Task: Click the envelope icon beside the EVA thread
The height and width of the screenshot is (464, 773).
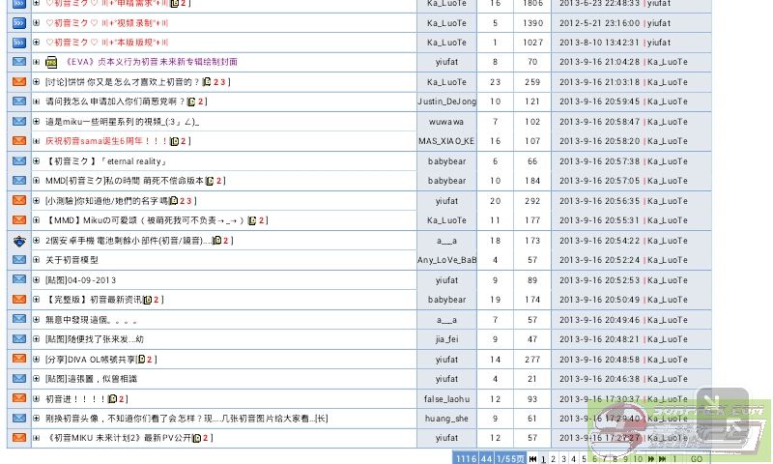Action: 19,62
